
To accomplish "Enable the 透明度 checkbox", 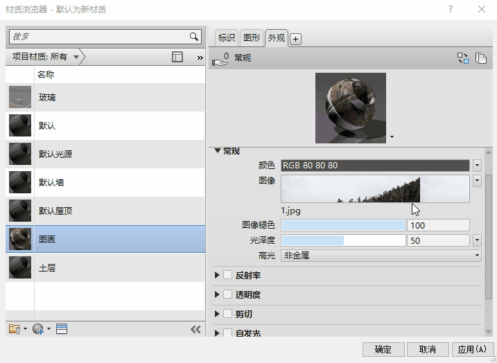I will [x=227, y=294].
